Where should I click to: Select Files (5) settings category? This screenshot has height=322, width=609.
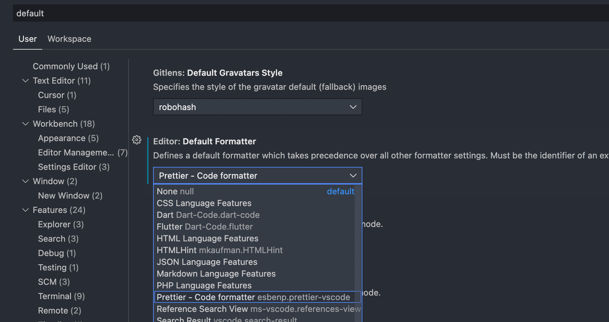tap(54, 109)
